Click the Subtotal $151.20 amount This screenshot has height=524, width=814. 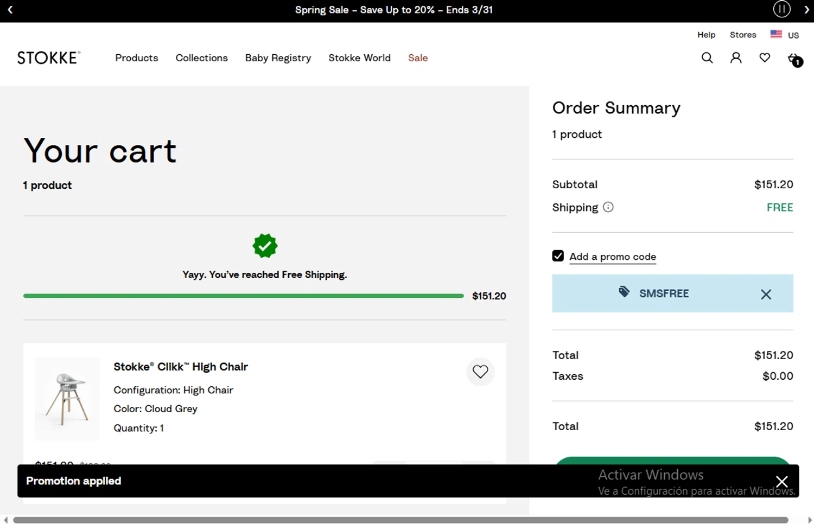pos(773,184)
